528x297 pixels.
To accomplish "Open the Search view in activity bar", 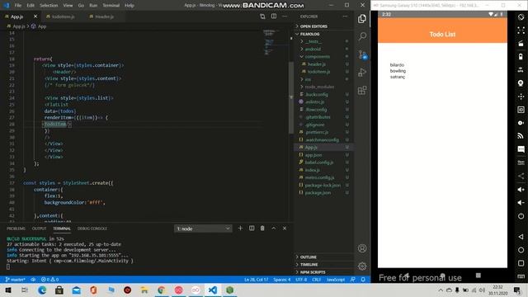I will 362,36.
